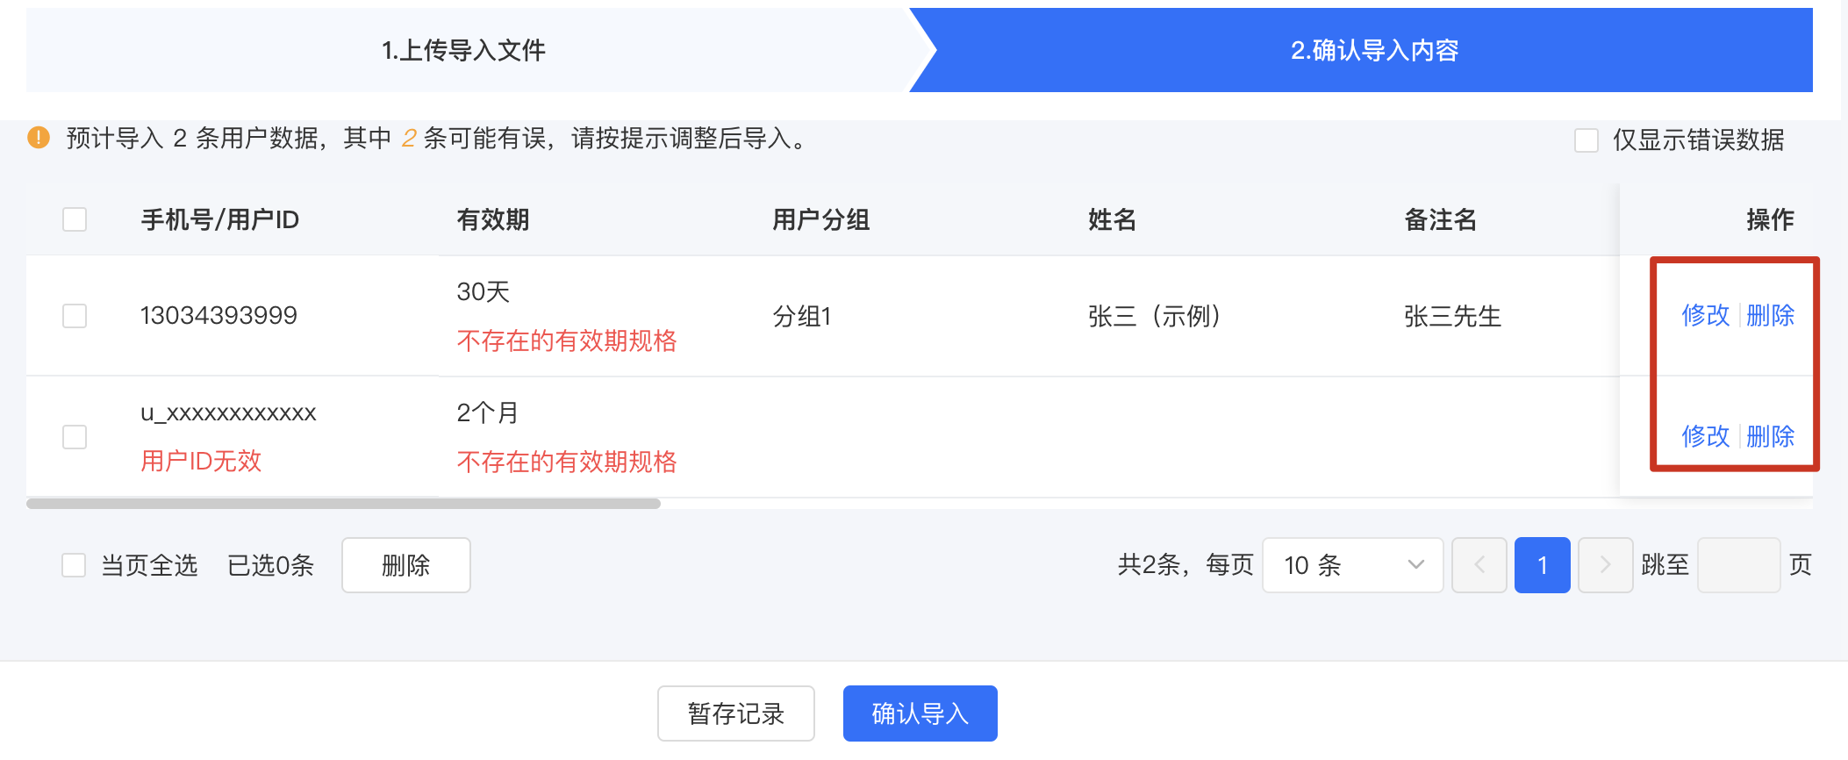Click page number 1 button
Image resolution: width=1848 pixels, height=760 pixels.
pyautogui.click(x=1543, y=565)
